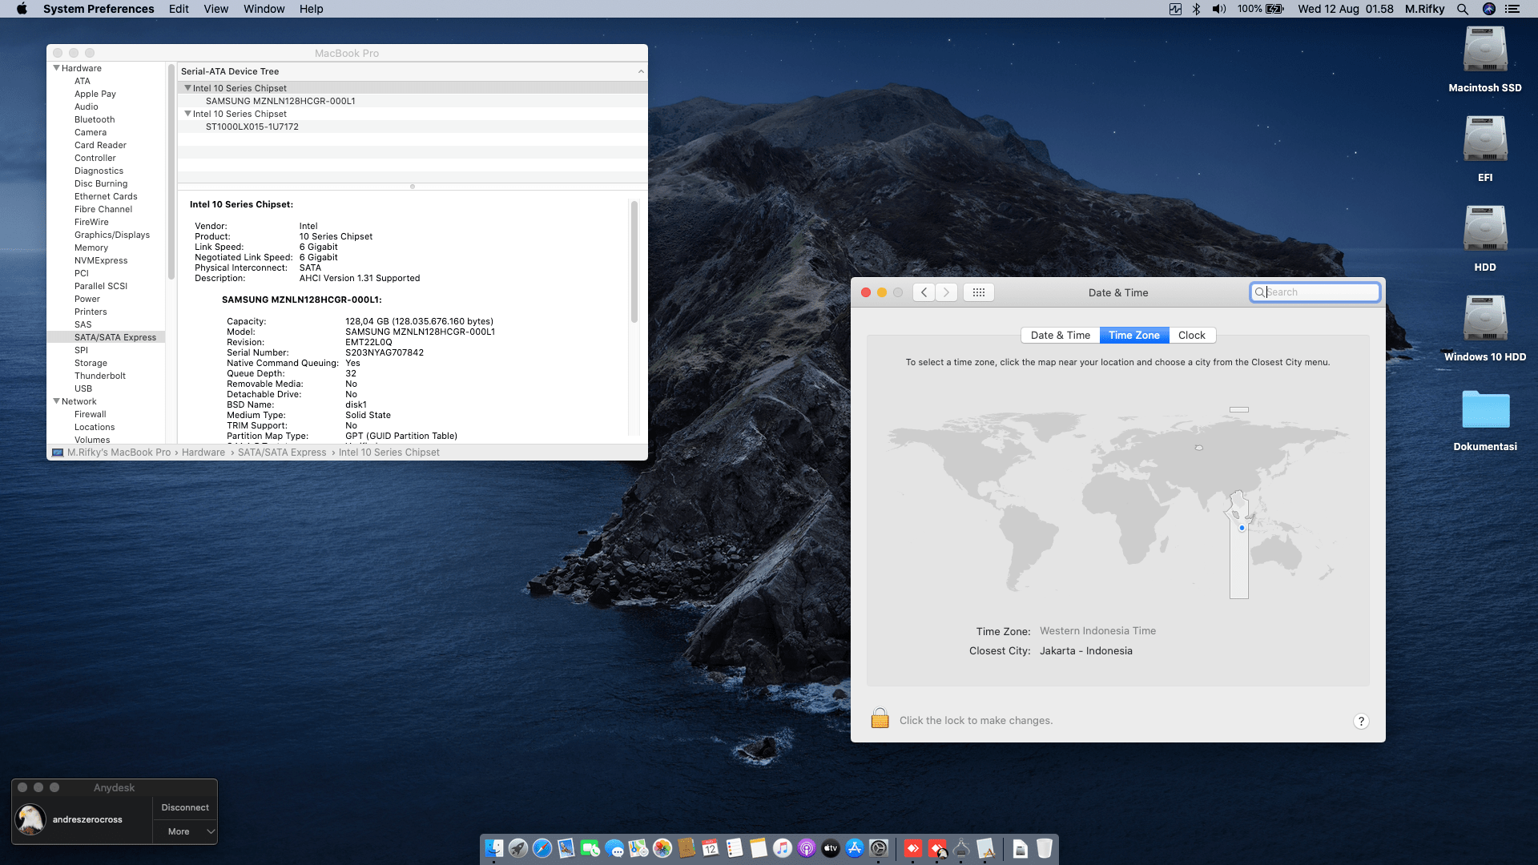The height and width of the screenshot is (865, 1538).
Task: Open the Dokumentasi folder
Action: 1484,411
